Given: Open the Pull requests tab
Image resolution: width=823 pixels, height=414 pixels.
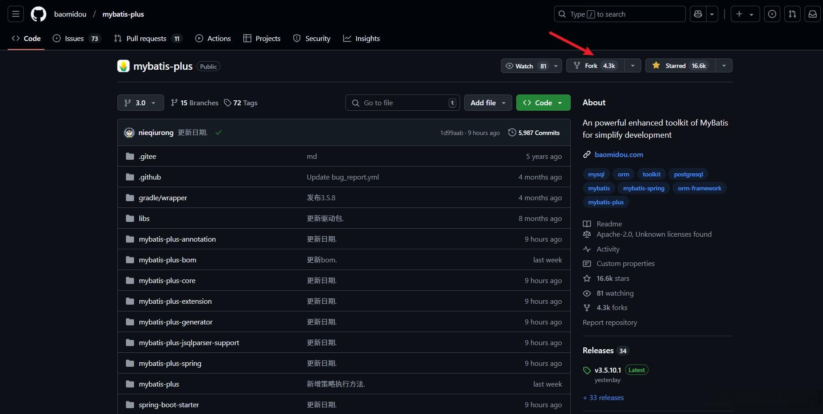Looking at the screenshot, I should (x=148, y=38).
